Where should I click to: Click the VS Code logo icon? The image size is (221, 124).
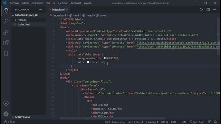pos(4,3)
